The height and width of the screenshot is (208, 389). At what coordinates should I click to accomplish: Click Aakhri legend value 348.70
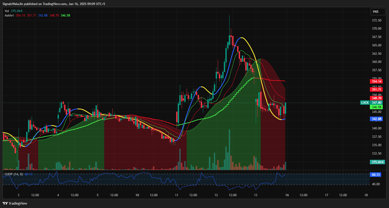click(54, 15)
